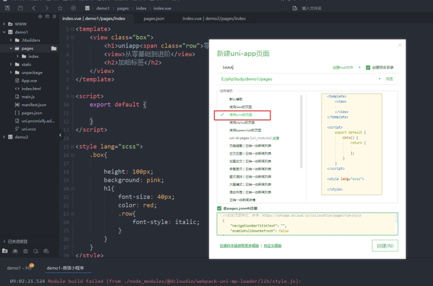The image size is (433, 286).
Task: Click the browse link next to path
Action: (x=389, y=79)
